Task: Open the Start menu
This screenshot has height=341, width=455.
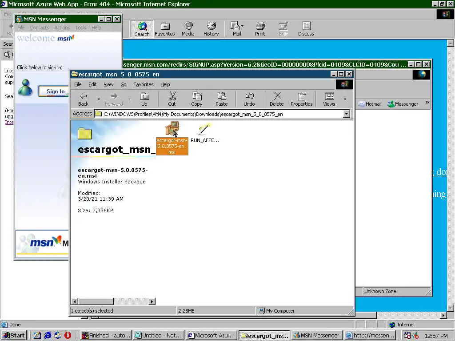Action: [x=14, y=335]
